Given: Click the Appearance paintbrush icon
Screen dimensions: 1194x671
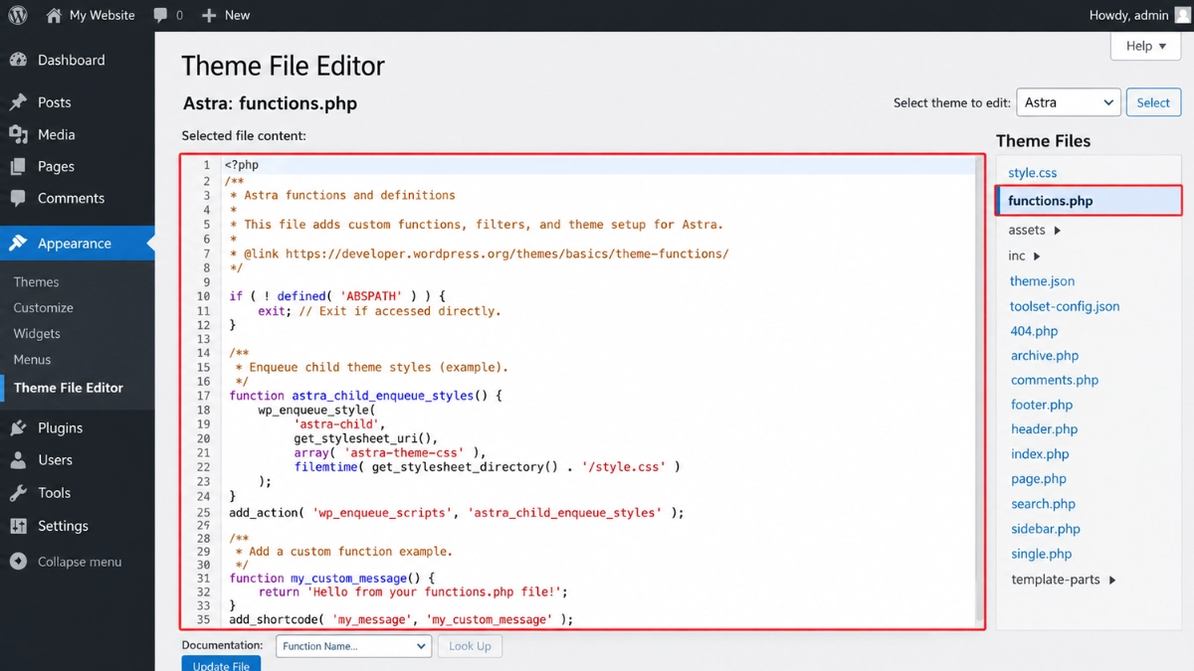Looking at the screenshot, I should [x=18, y=243].
